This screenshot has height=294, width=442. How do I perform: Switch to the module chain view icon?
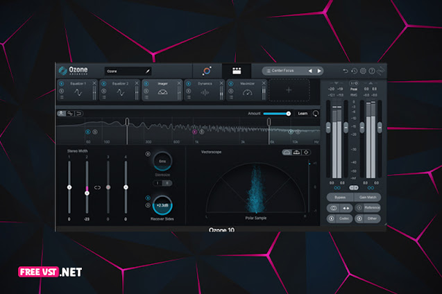pyautogui.click(x=237, y=71)
